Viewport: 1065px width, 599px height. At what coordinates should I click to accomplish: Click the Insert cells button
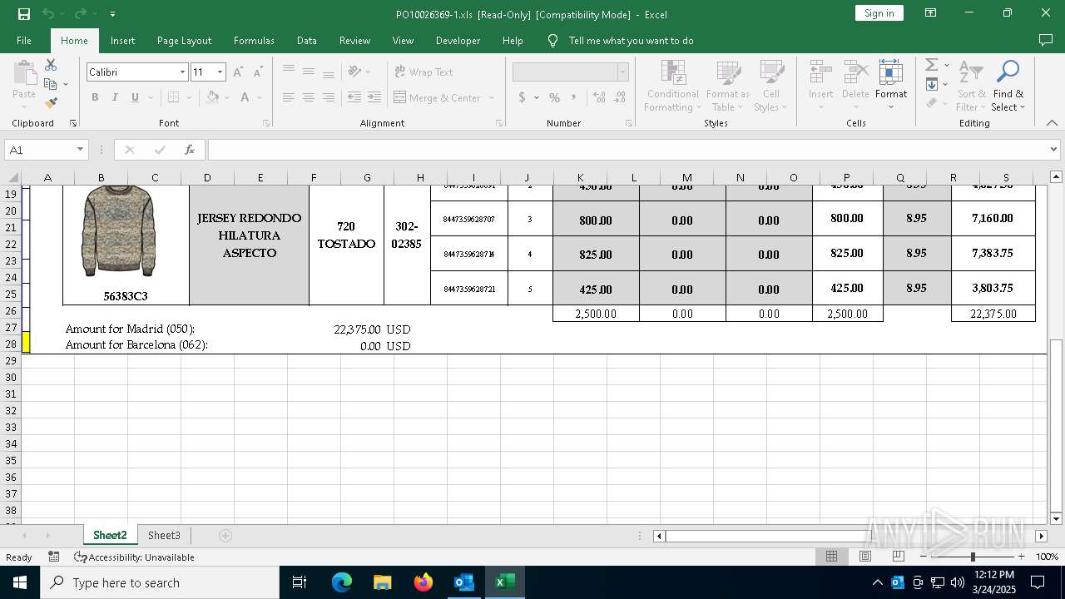pos(820,87)
